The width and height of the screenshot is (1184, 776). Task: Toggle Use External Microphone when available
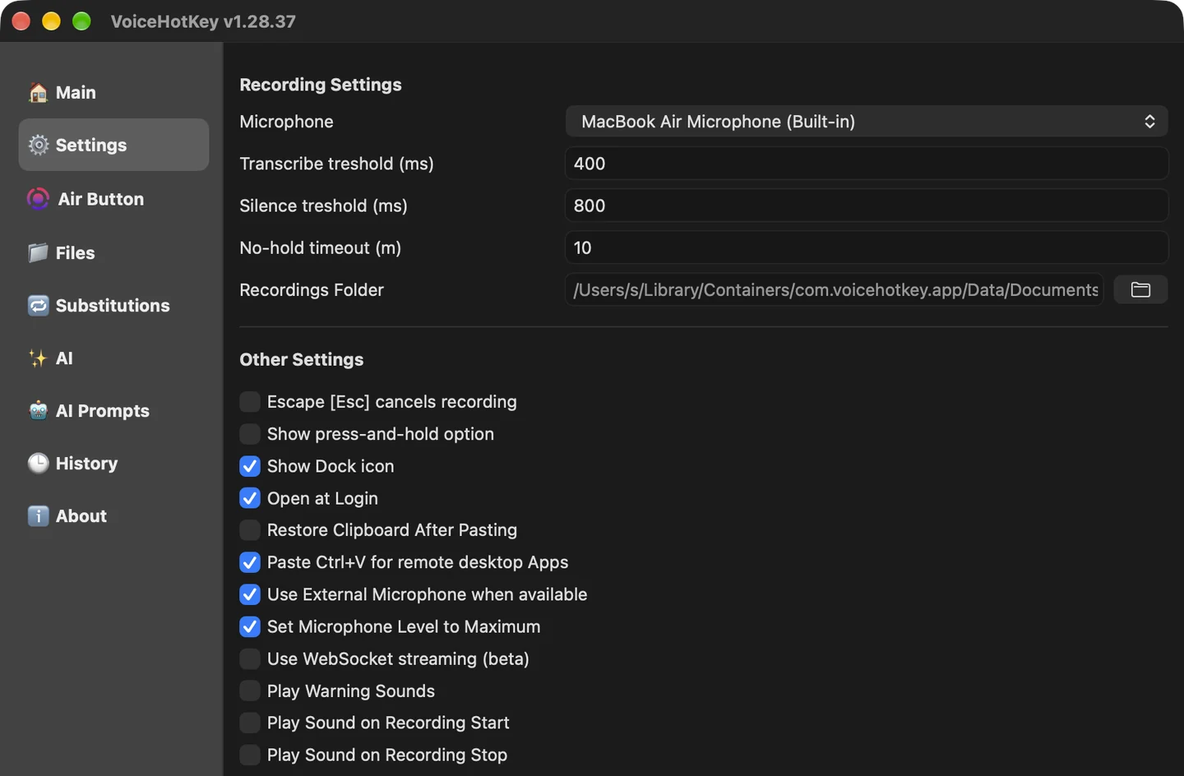[250, 594]
